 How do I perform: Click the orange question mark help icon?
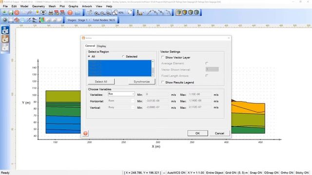(70, 13)
